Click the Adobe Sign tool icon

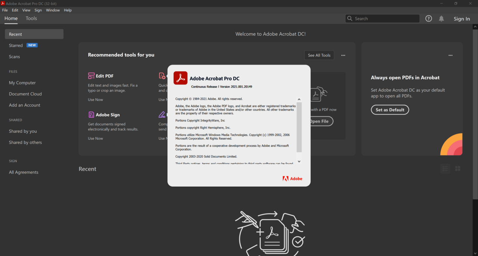(x=91, y=115)
